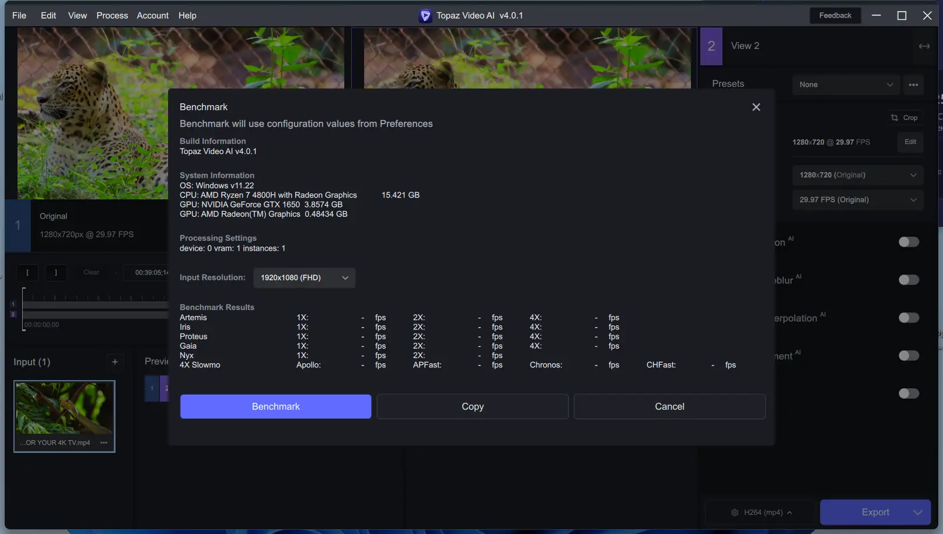Open the Input Resolution dropdown
Image resolution: width=943 pixels, height=534 pixels.
tap(304, 277)
